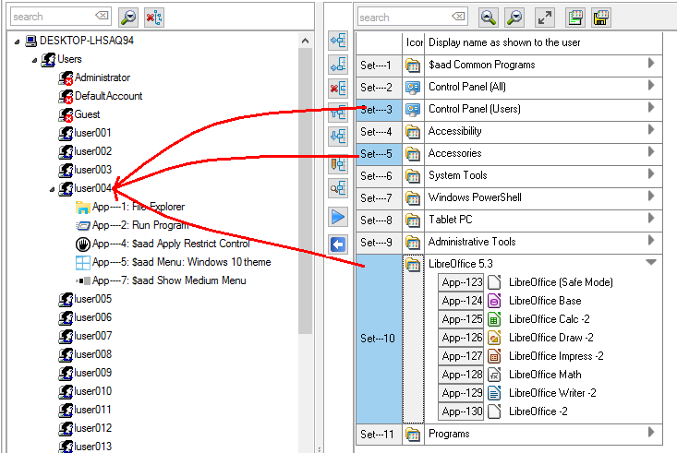Select luser008 in the users tree
677x453 pixels.
92,354
